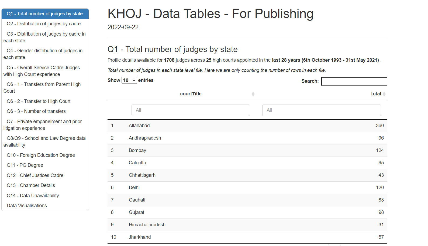The width and height of the screenshot is (428, 246).
Task: Click the total column filter field
Action: 321,110
